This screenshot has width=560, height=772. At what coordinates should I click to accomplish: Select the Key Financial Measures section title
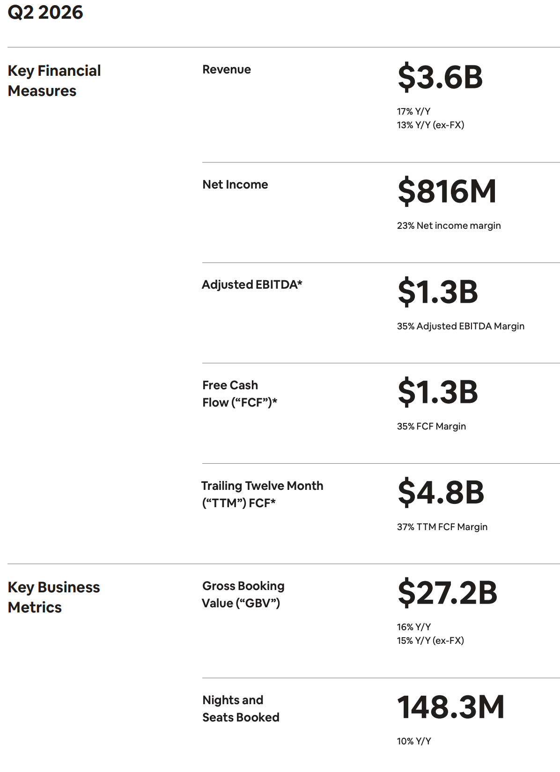[x=54, y=80]
